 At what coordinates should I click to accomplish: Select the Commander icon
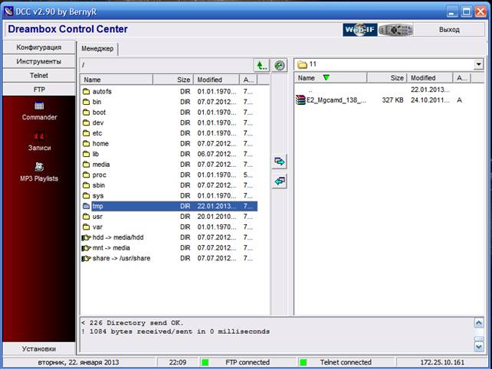coord(39,111)
